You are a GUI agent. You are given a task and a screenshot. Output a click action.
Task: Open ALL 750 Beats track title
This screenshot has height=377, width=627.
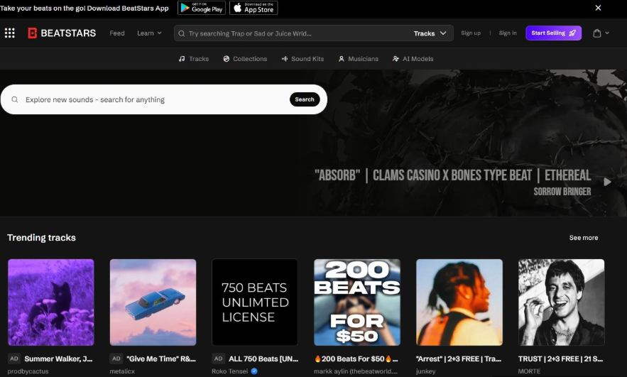point(263,359)
